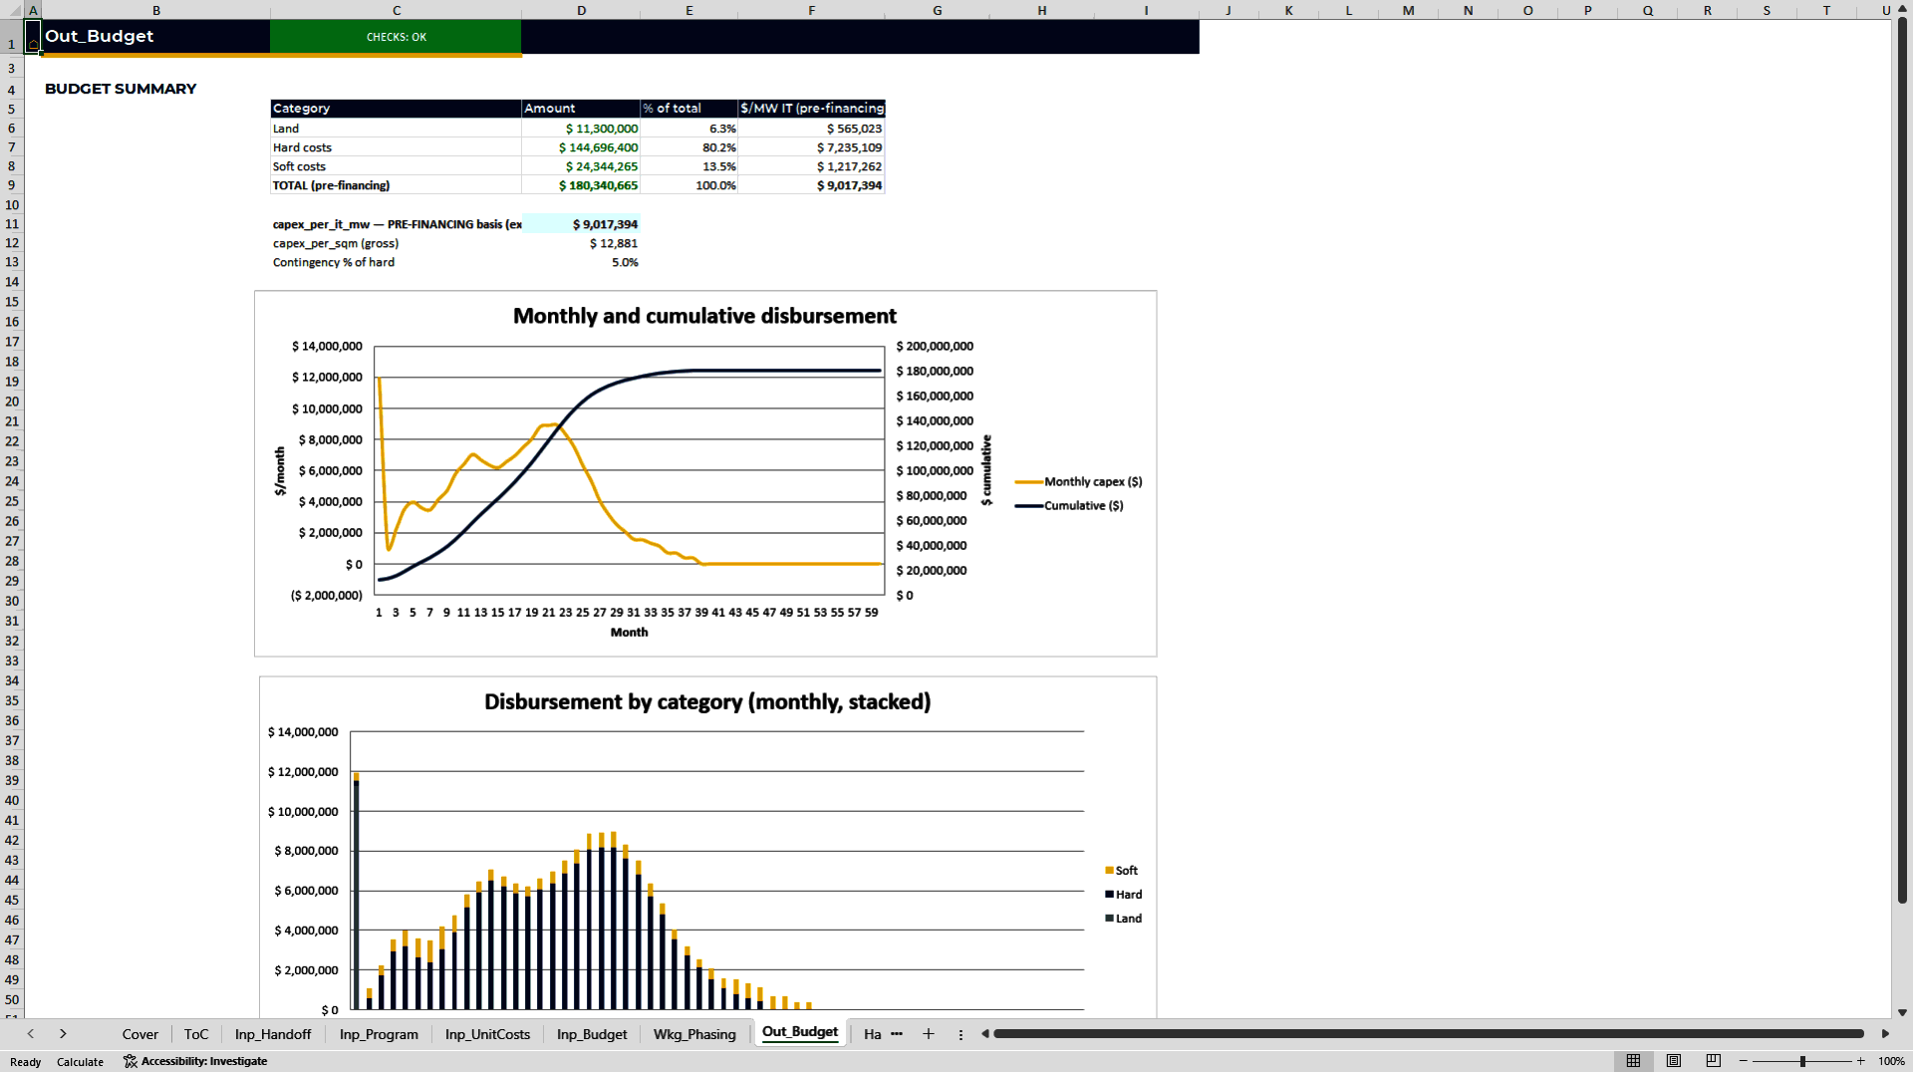Select the Out_Budget title cell
This screenshot has height=1072, width=1913.
point(155,36)
